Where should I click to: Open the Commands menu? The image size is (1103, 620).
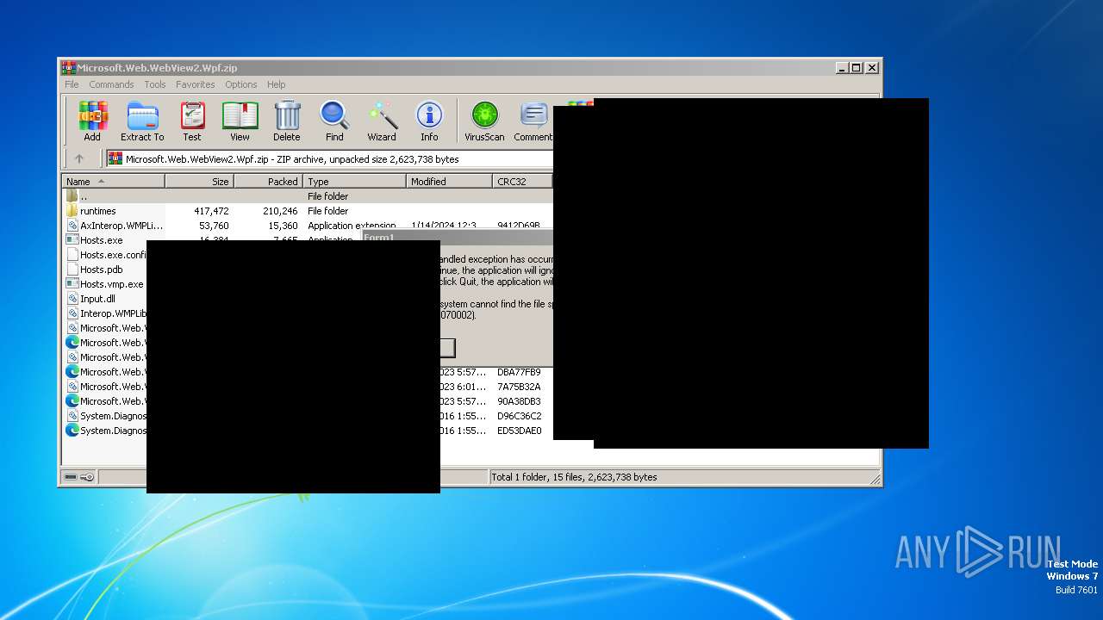(111, 84)
